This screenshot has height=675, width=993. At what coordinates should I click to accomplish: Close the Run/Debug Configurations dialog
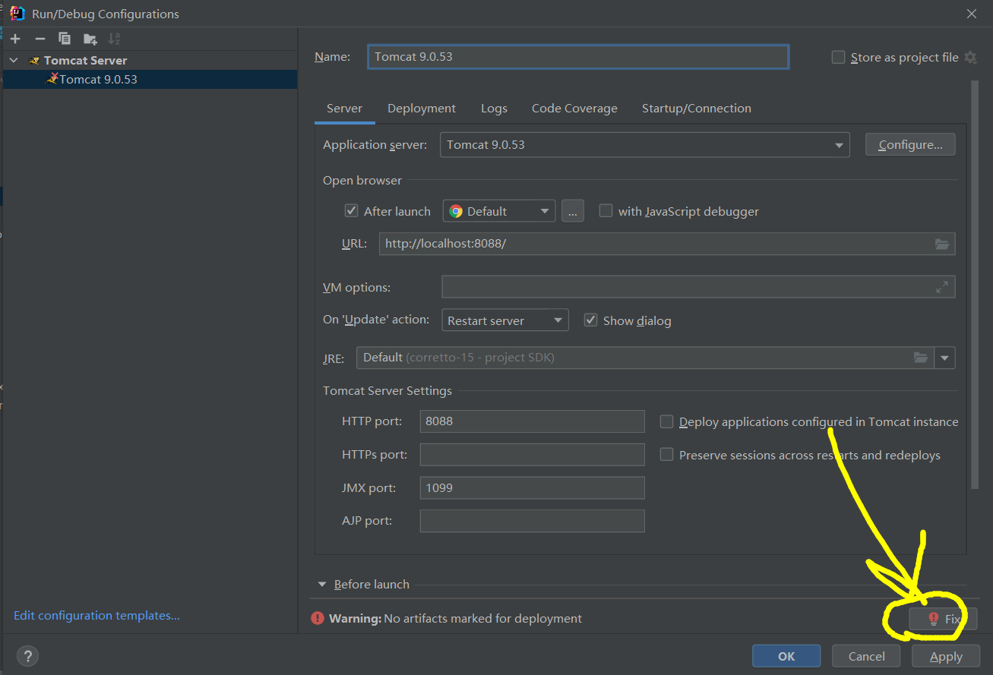coord(971,14)
